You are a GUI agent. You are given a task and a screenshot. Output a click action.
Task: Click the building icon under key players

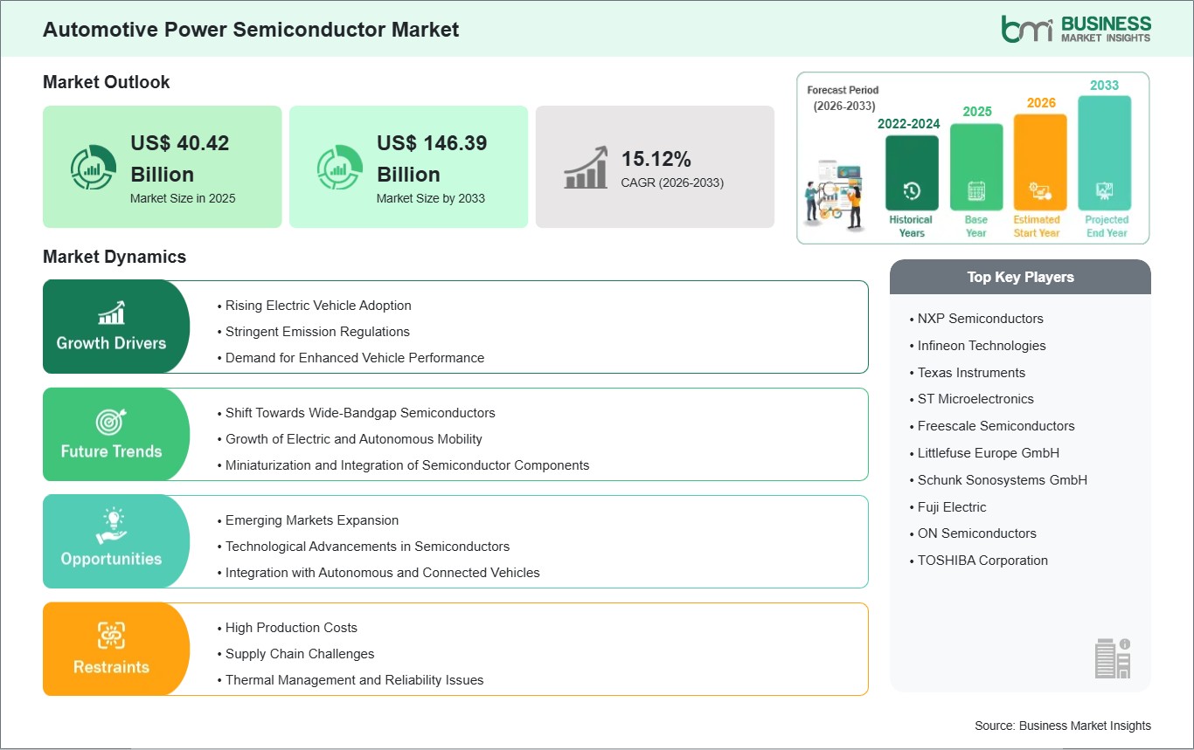[1113, 657]
